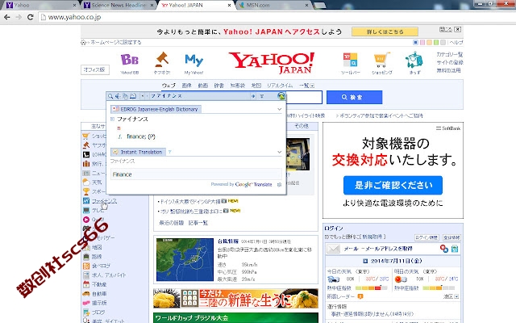The height and width of the screenshot is (323, 516).
Task: Choose the green theme color swatch
Action: (x=436, y=42)
